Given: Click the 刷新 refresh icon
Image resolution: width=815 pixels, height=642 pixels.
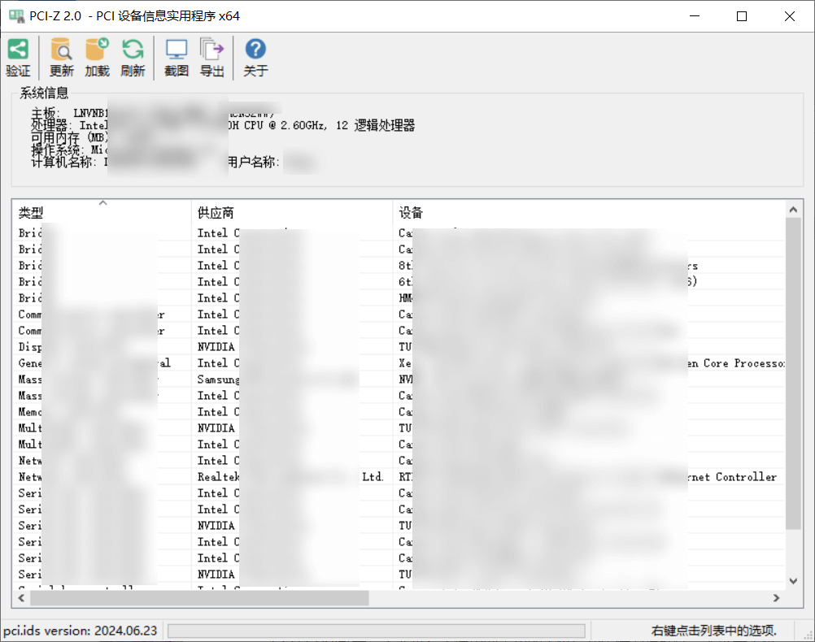Looking at the screenshot, I should [133, 50].
